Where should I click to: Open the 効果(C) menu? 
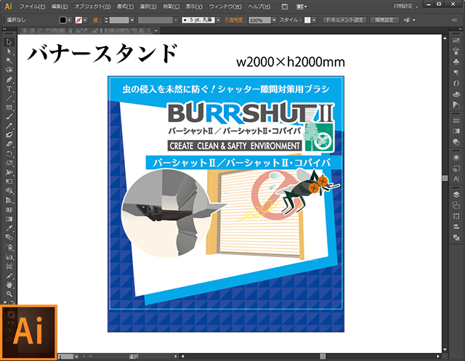pyautogui.click(x=171, y=7)
